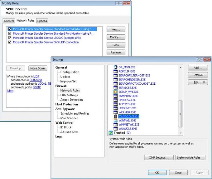Click the RDPCLIP.EXE icon in the list
The image size is (212, 179).
115,71
